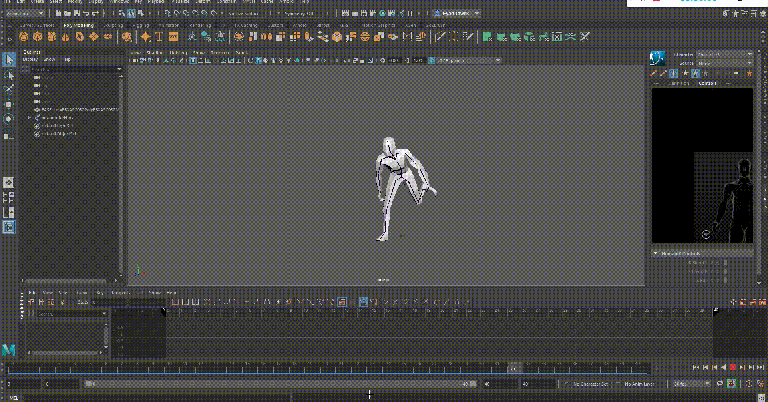Activate the Select tool in the toolbox

click(9, 60)
